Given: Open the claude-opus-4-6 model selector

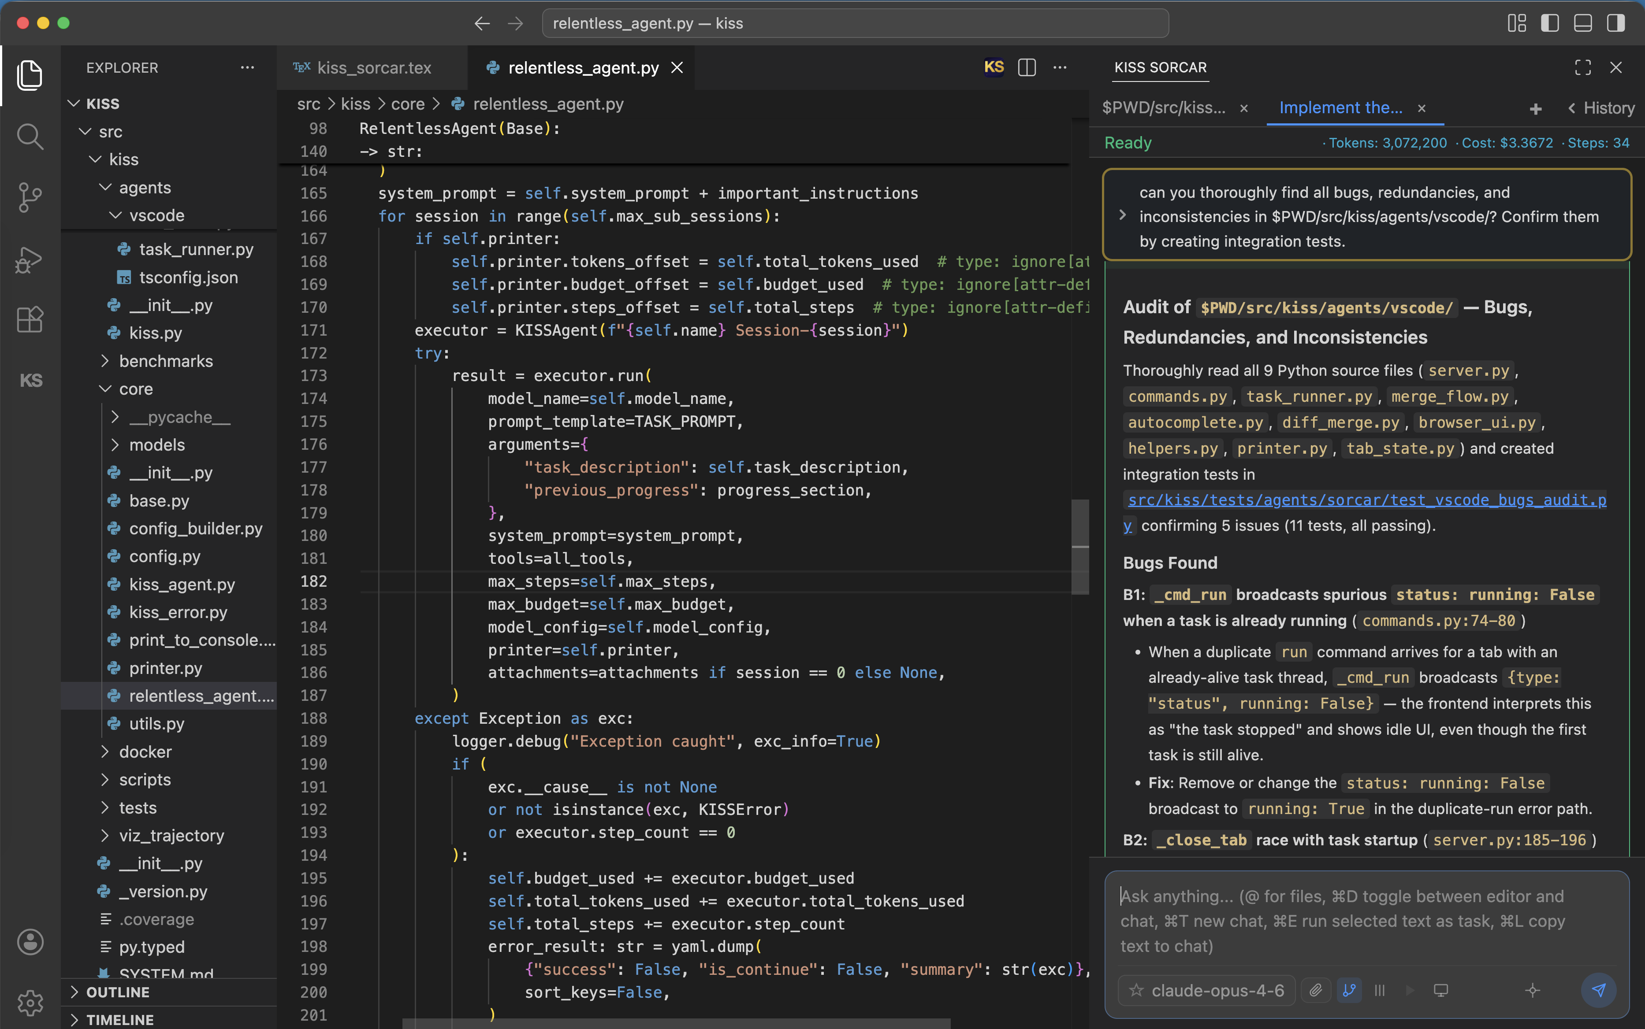Looking at the screenshot, I should 1206,990.
